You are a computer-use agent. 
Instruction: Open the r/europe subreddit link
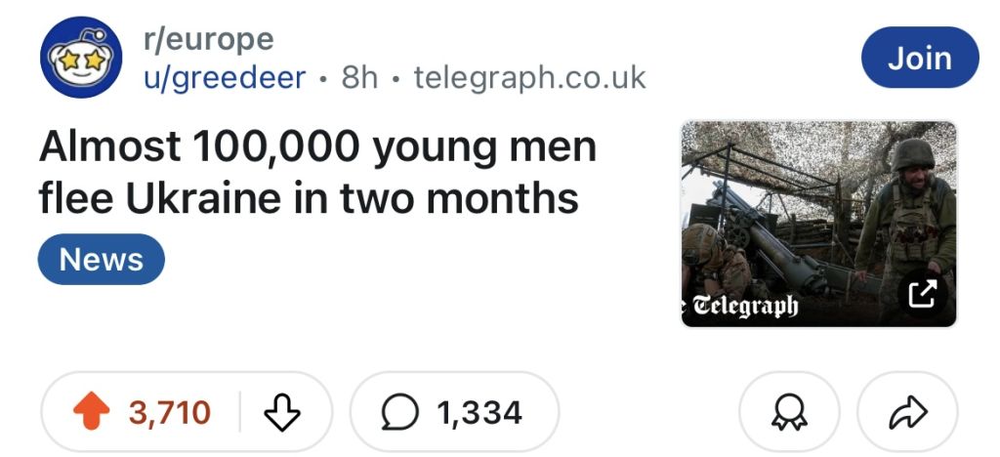tap(208, 40)
